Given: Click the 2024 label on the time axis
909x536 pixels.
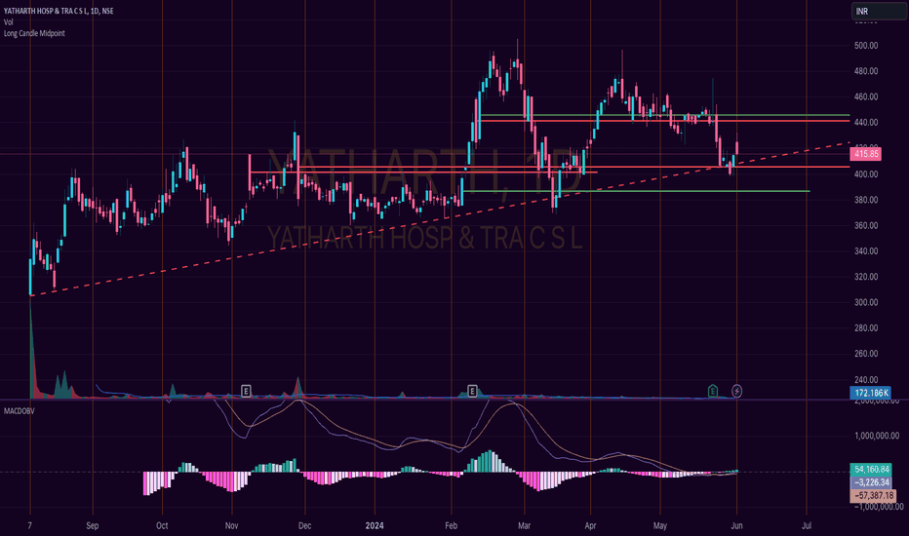Looking at the screenshot, I should pyautogui.click(x=375, y=525).
